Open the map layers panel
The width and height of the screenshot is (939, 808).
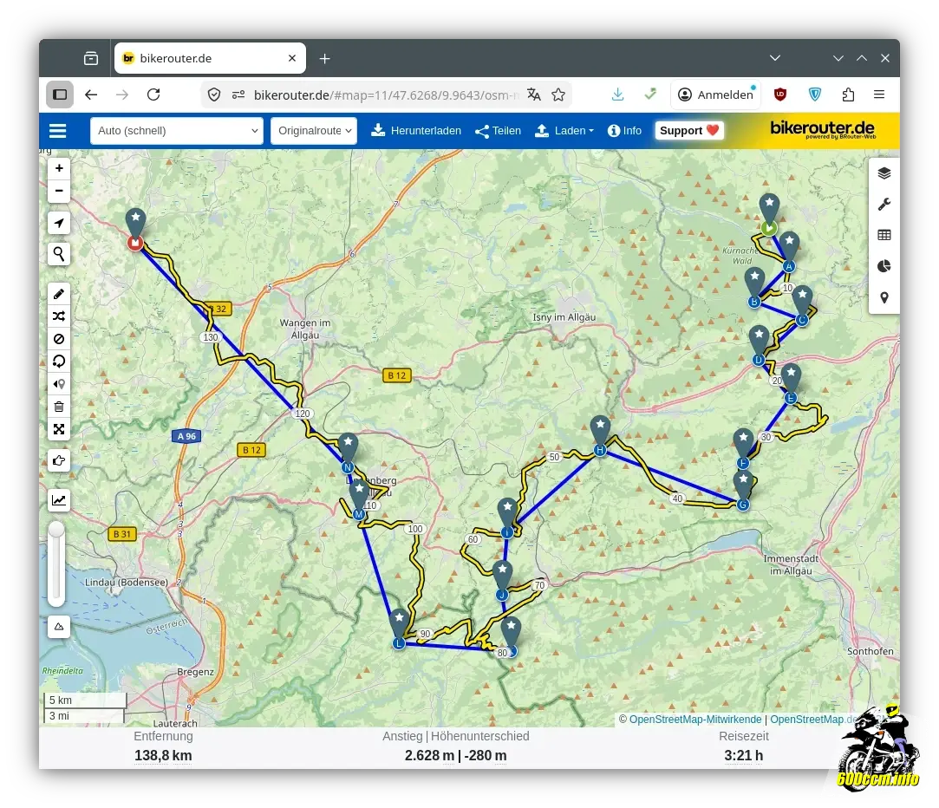pyautogui.click(x=884, y=173)
